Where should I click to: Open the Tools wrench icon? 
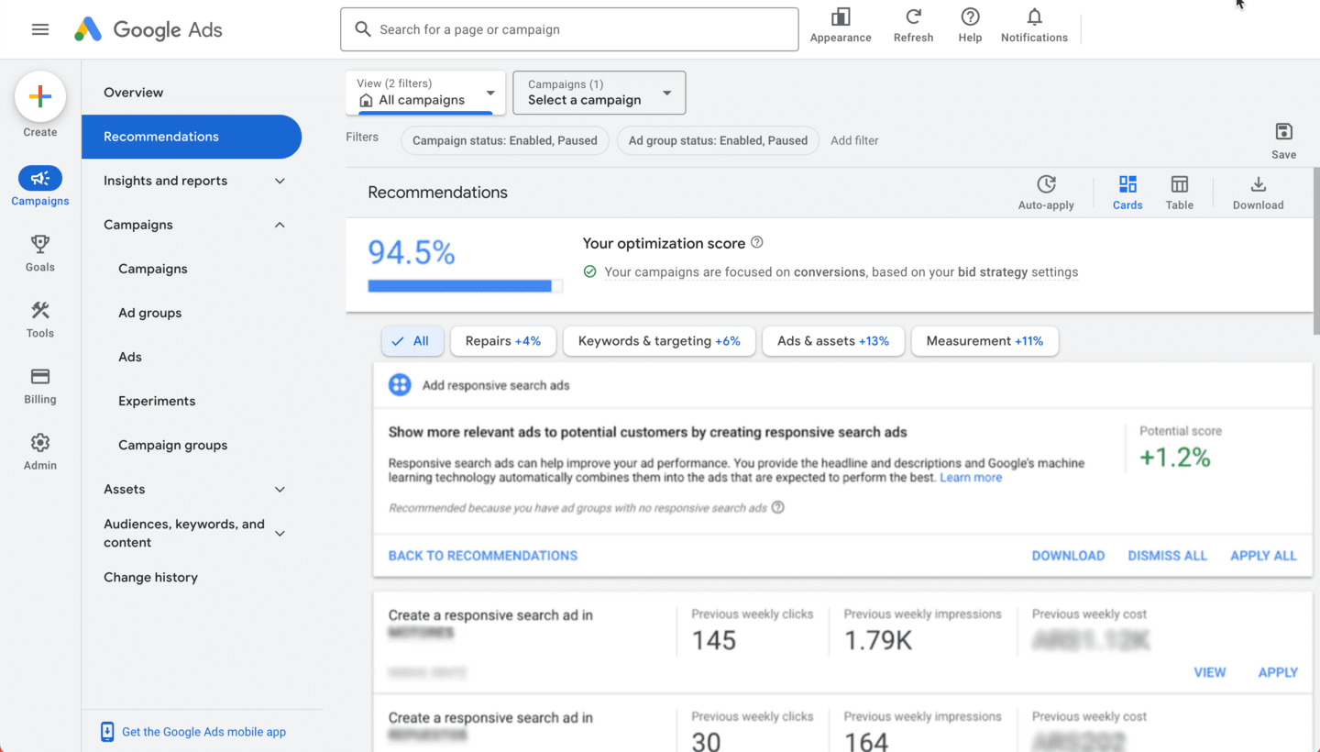(40, 310)
